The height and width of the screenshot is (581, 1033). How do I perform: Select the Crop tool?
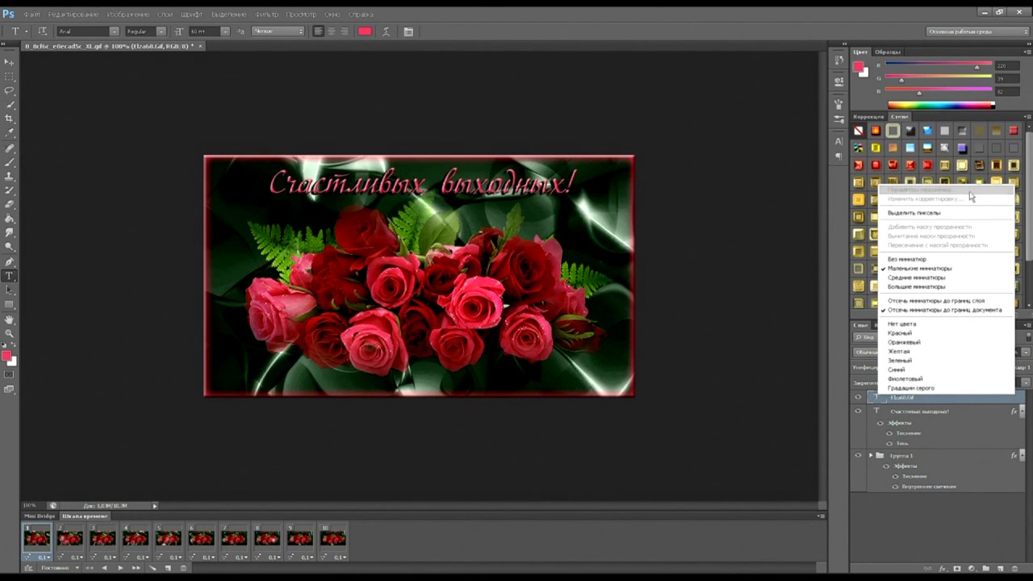tap(10, 119)
